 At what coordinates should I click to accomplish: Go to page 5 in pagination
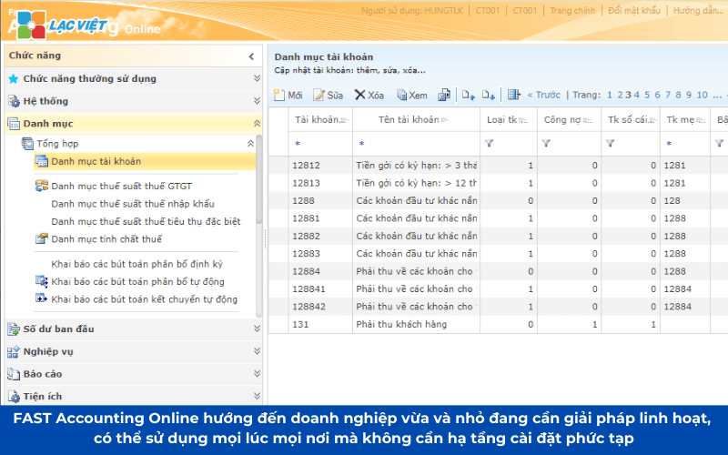(647, 95)
